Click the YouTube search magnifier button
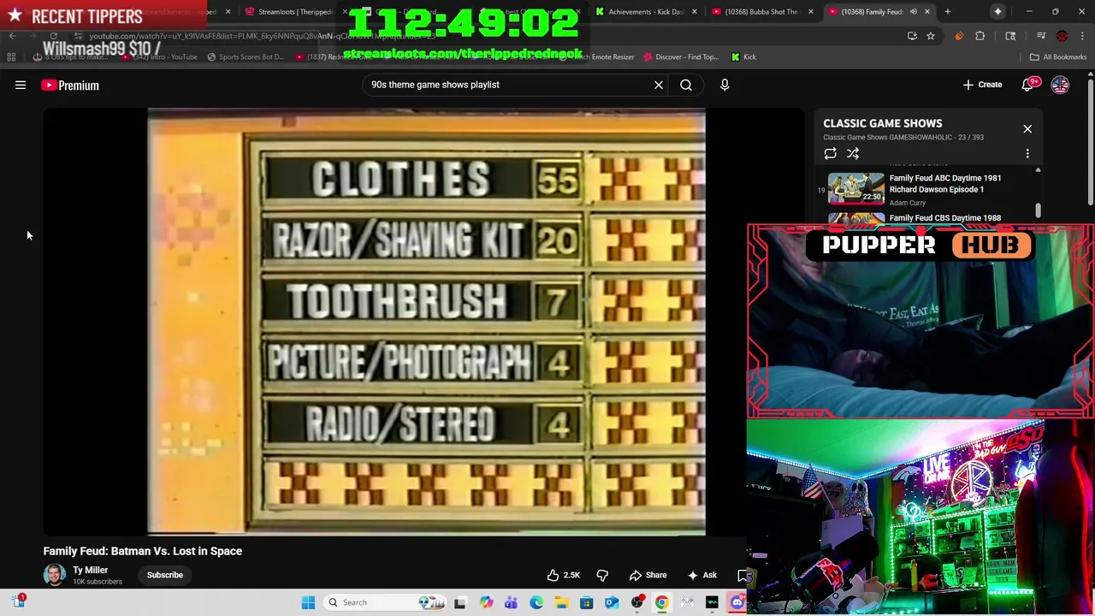The image size is (1095, 616). pos(686,85)
